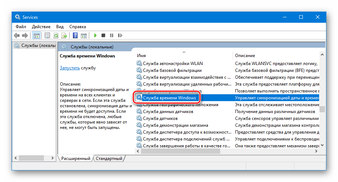Toggle the Show/Hide Console Tree icon
Screen dimensions: 338x182
click(x=36, y=35)
